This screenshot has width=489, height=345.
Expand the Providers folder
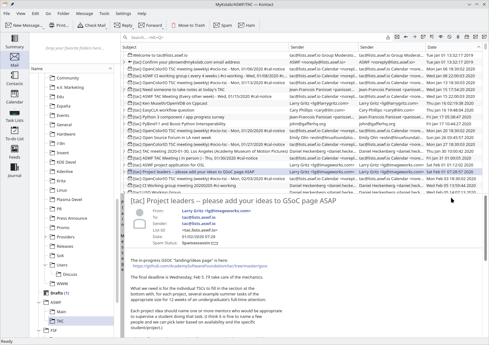pyautogui.click(x=45, y=237)
